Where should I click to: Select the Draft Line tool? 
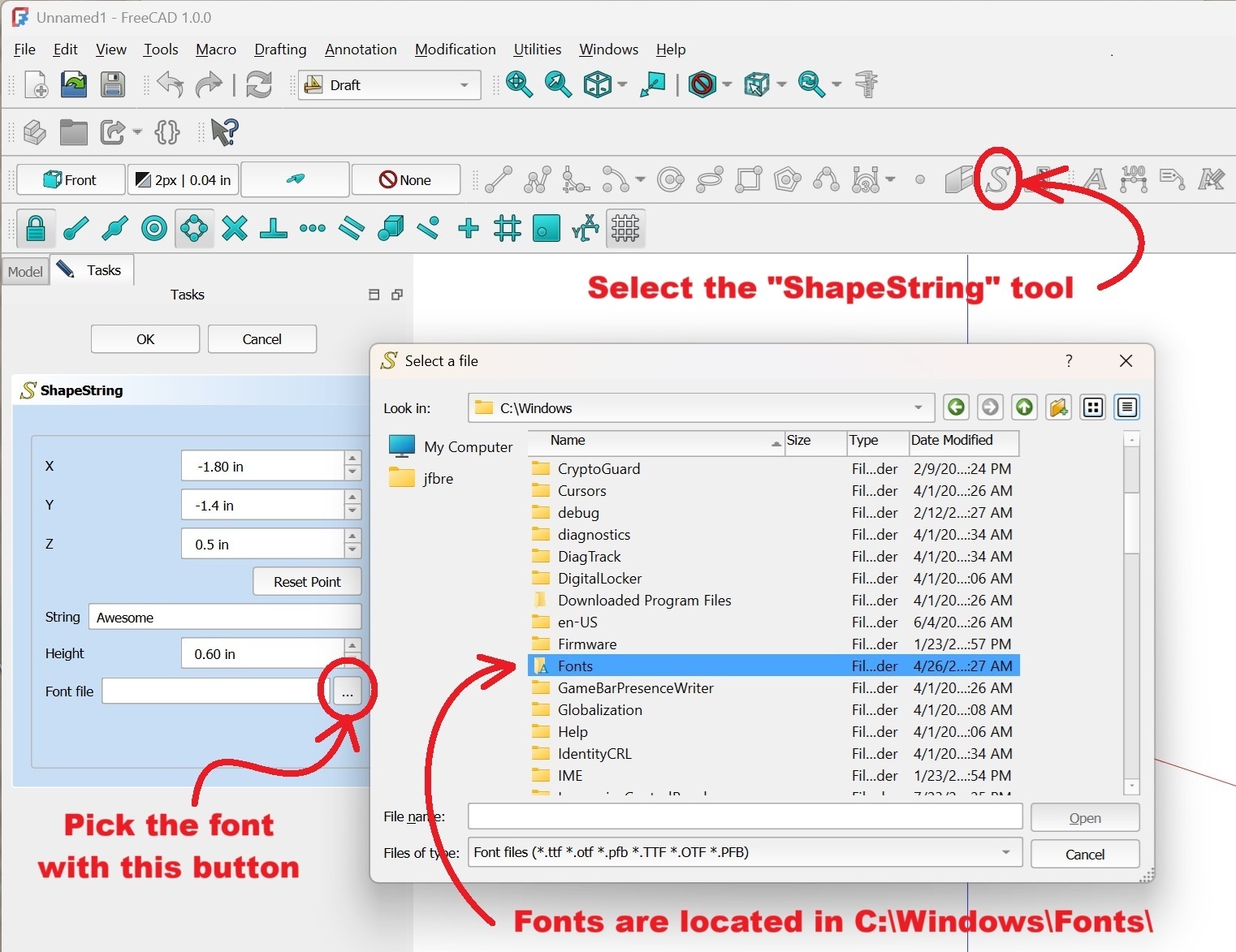pos(498,179)
